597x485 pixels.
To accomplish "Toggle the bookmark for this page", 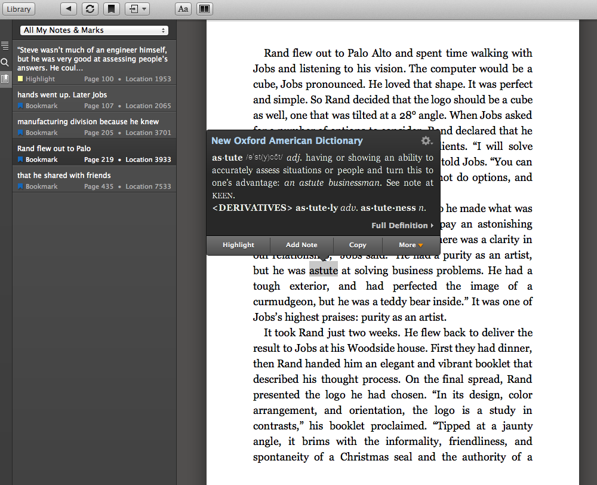I will click(x=110, y=9).
